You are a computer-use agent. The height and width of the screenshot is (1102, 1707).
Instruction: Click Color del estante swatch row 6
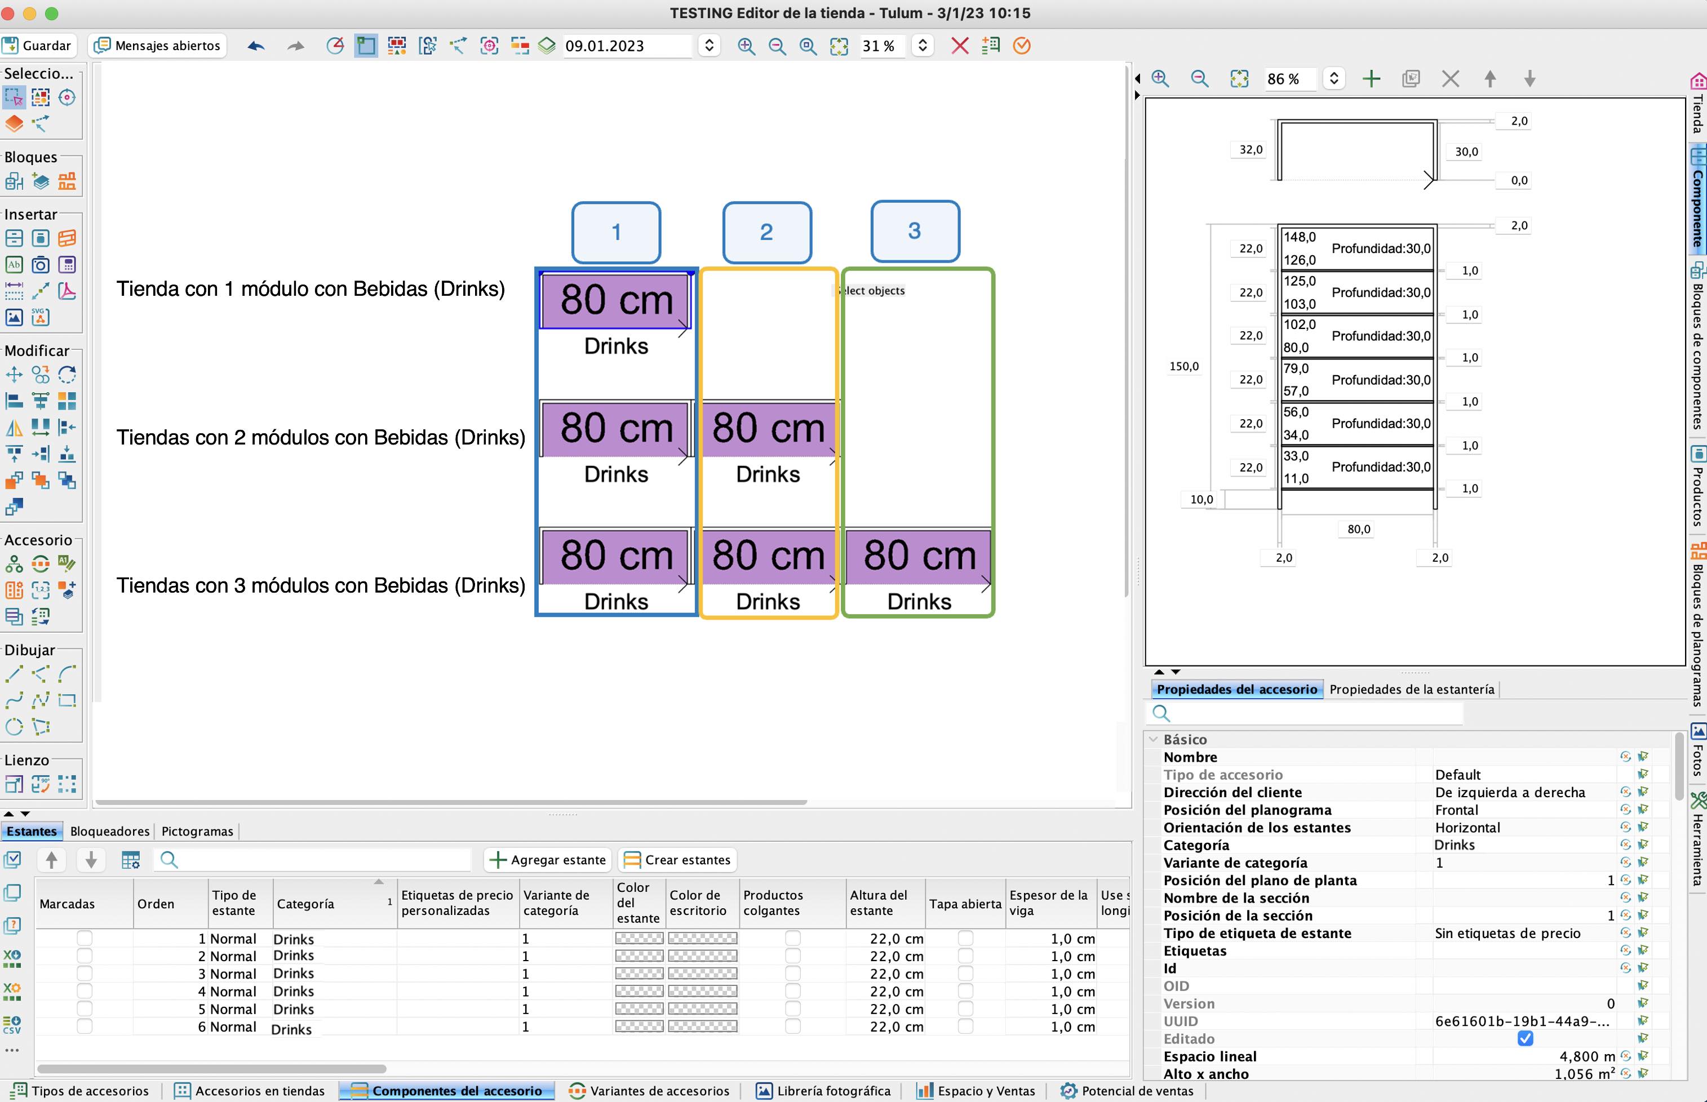coord(639,1026)
